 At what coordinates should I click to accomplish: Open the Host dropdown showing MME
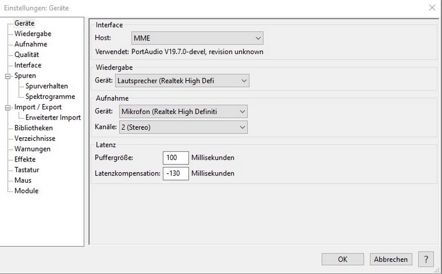click(x=197, y=38)
